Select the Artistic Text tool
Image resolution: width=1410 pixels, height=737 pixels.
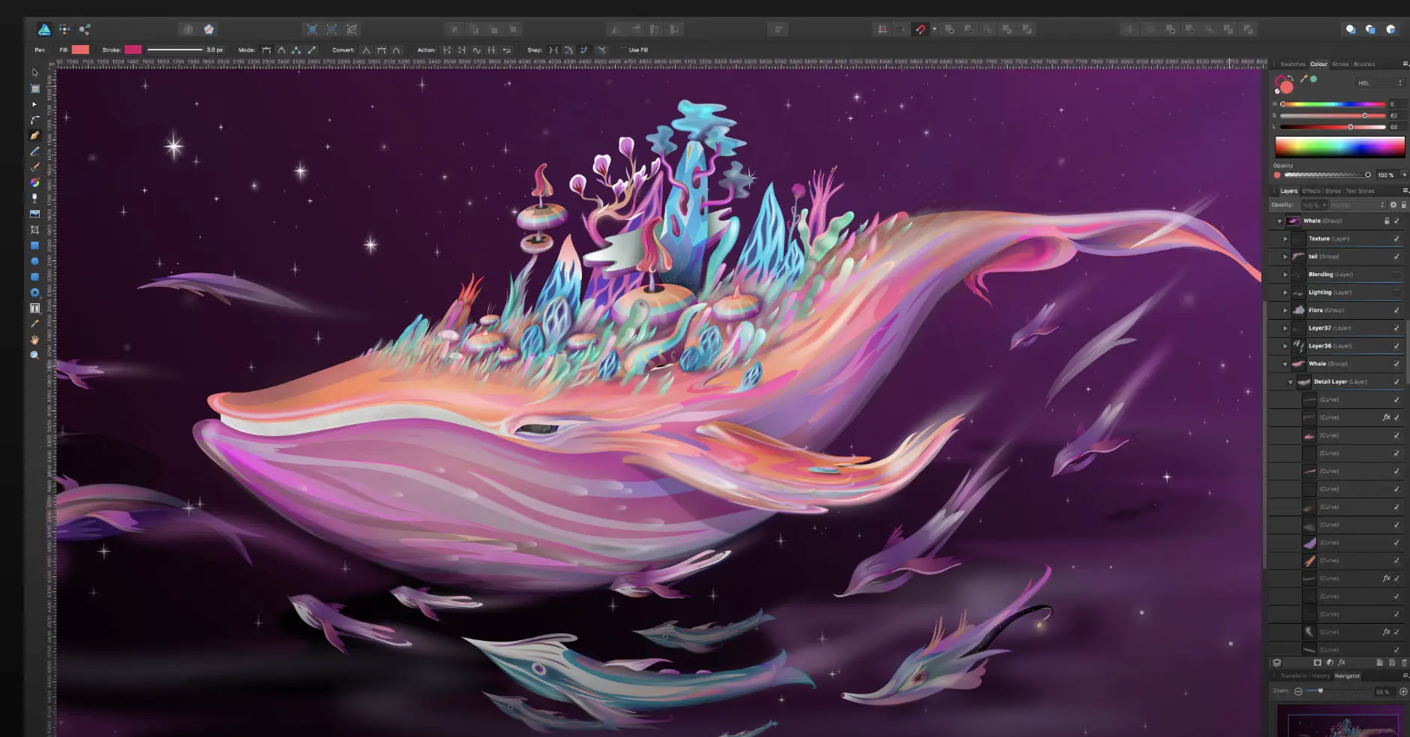coord(35,308)
